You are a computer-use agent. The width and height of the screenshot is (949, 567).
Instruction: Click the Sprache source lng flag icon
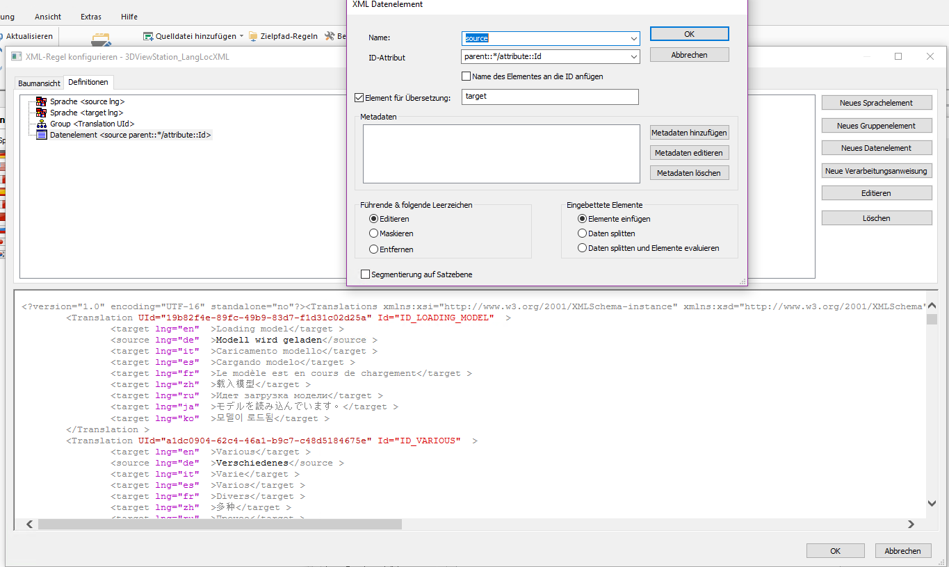[41, 101]
